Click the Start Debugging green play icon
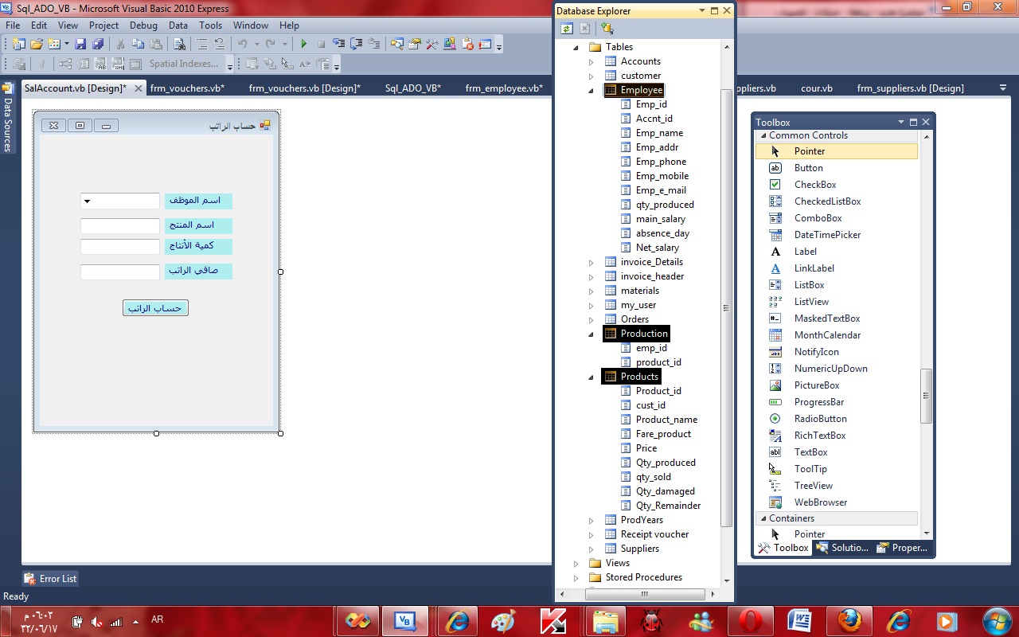Screen dimensions: 1019x637 tap(303, 45)
